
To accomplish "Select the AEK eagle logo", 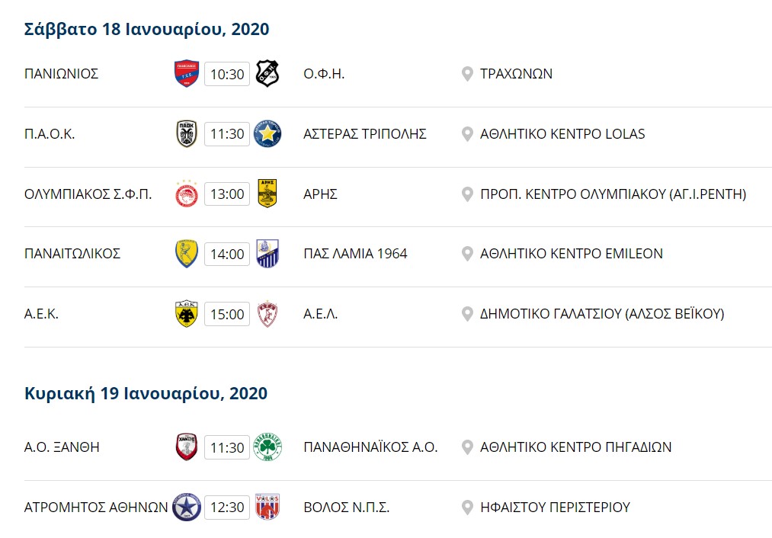I will point(187,314).
